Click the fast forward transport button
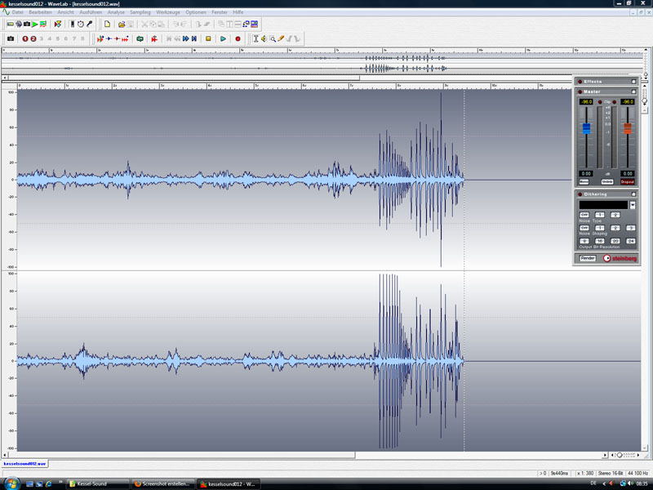The image size is (653, 490). tap(186, 38)
